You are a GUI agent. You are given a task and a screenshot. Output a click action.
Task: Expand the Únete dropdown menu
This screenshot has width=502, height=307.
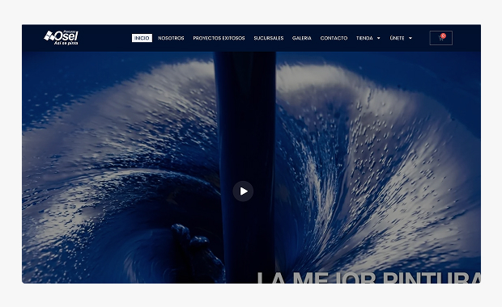click(401, 38)
